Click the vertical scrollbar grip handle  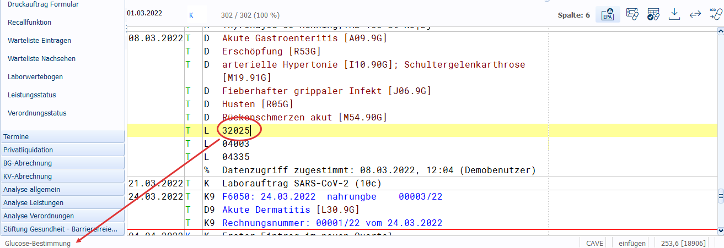tap(720, 196)
